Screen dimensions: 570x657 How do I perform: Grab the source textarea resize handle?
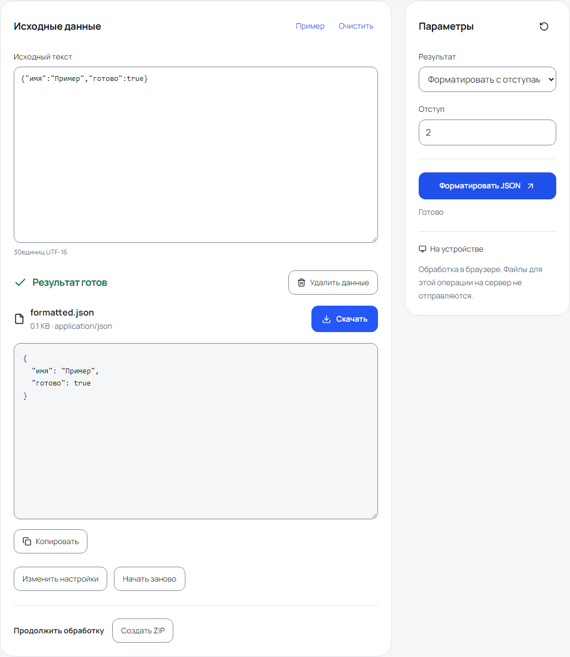(x=374, y=239)
